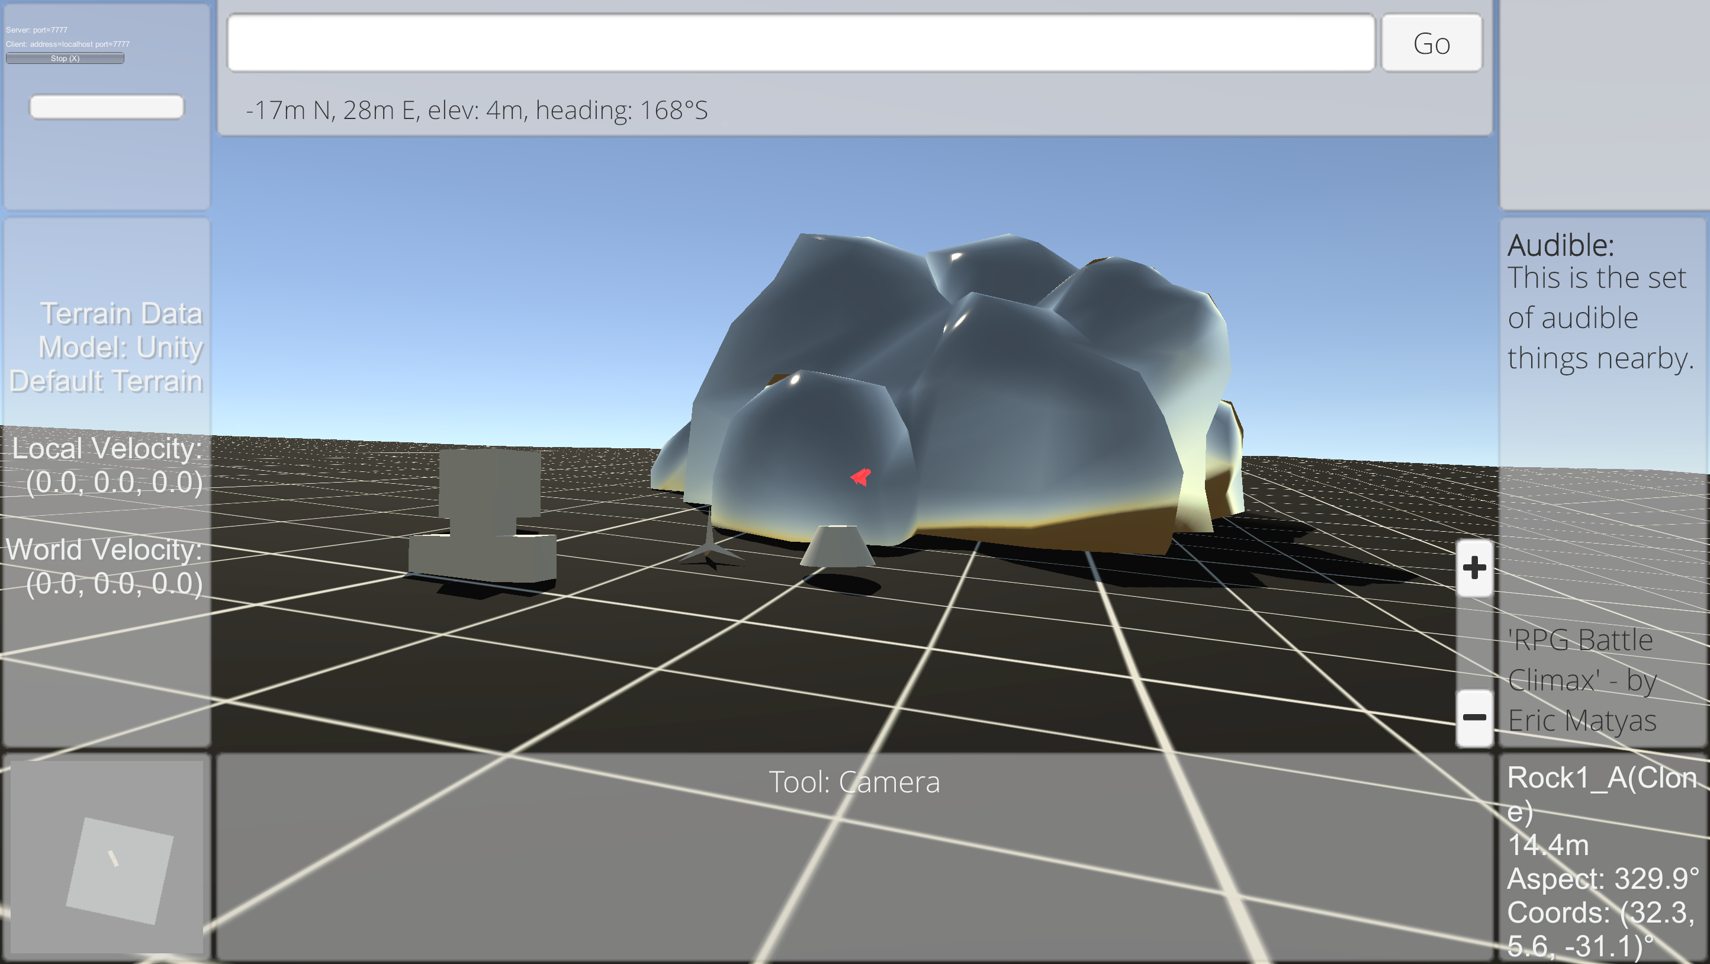This screenshot has width=1710, height=964.
Task: Click the small white field under Stop
Action: tap(107, 107)
